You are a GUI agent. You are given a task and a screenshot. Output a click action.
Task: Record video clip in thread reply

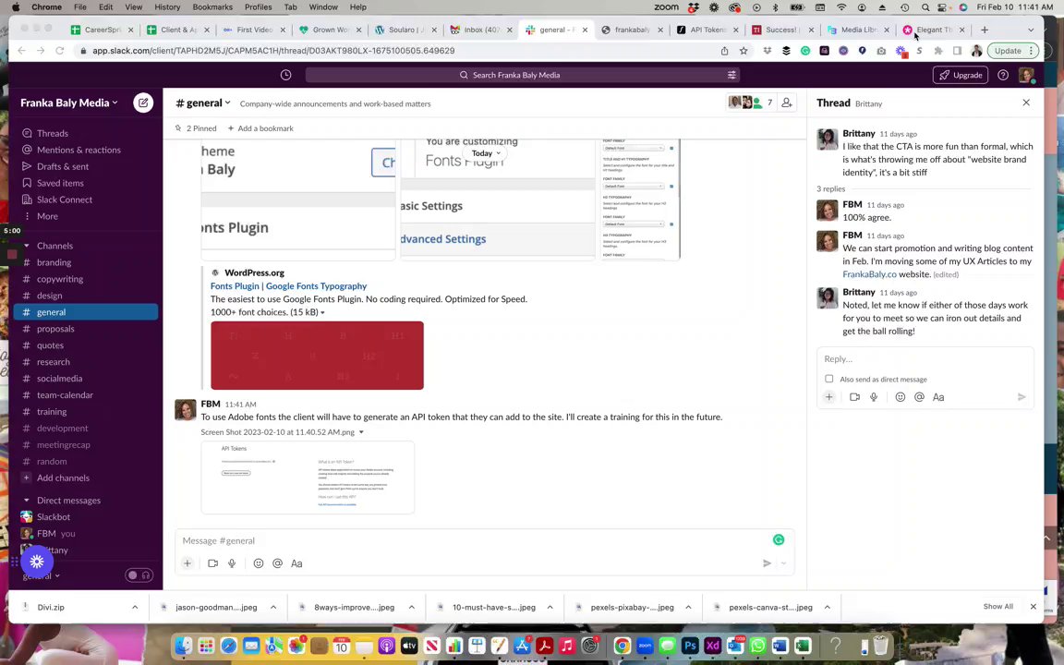point(854,397)
